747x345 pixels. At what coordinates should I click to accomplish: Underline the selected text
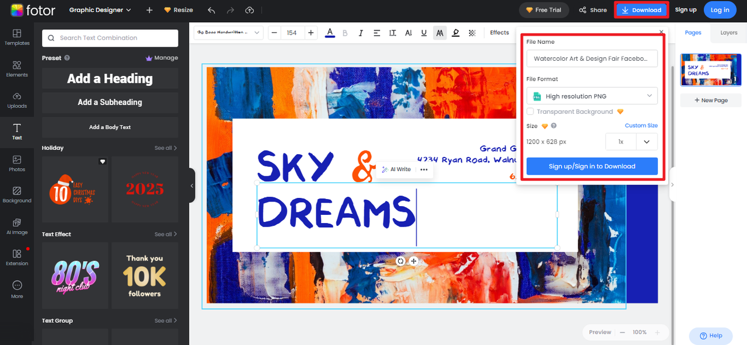click(x=424, y=33)
